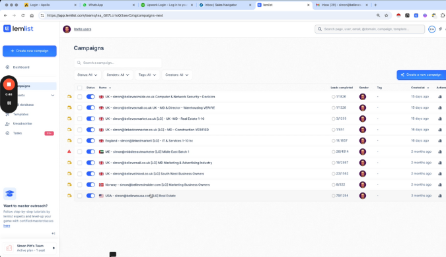This screenshot has height=257, width=446.
Task: Toggle status of Construction VERIFIED campaign
Action: pyautogui.click(x=91, y=130)
